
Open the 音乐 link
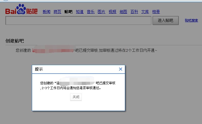[x=91, y=12]
